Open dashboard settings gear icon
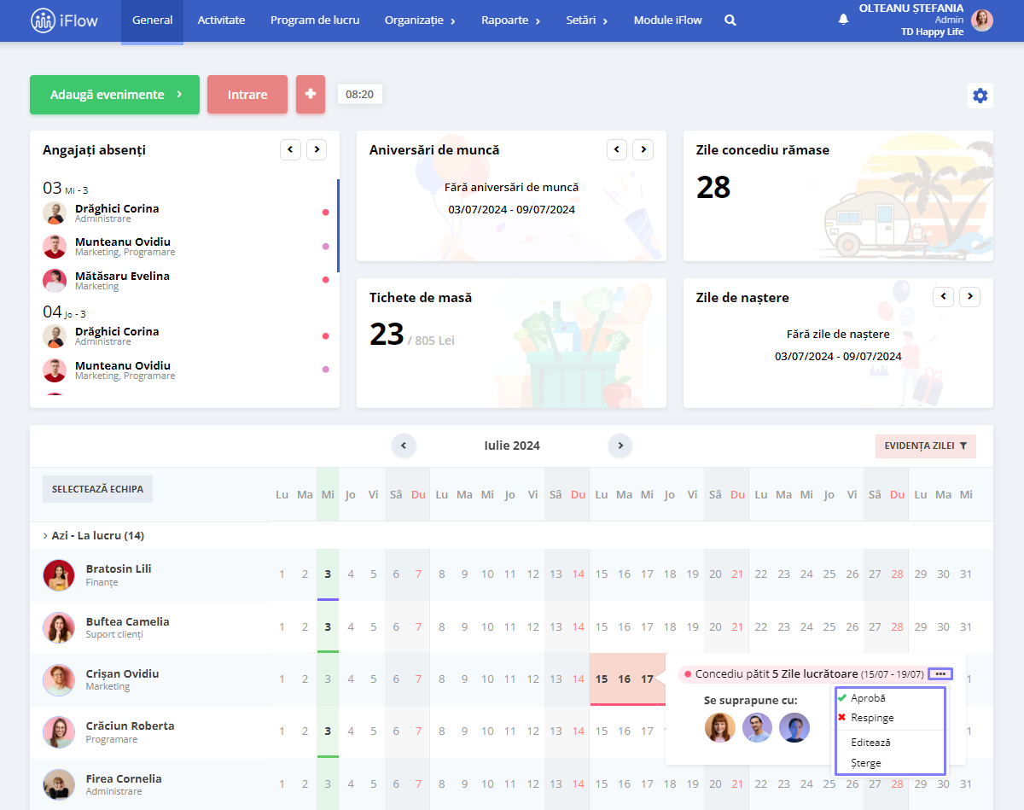This screenshot has width=1024, height=810. point(980,96)
